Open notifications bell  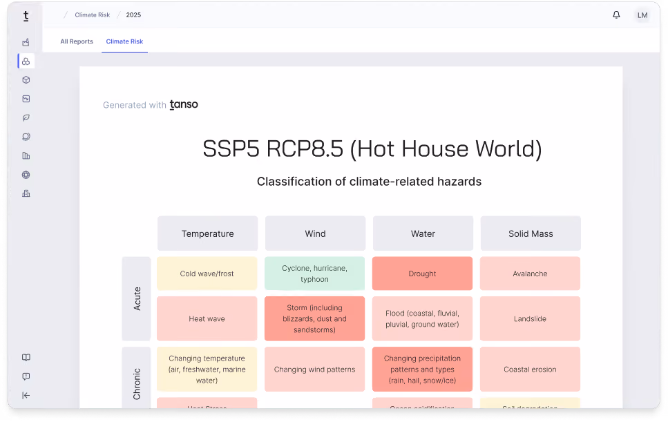[x=616, y=15]
